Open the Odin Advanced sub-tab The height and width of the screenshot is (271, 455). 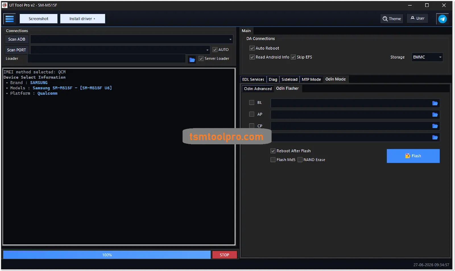258,89
